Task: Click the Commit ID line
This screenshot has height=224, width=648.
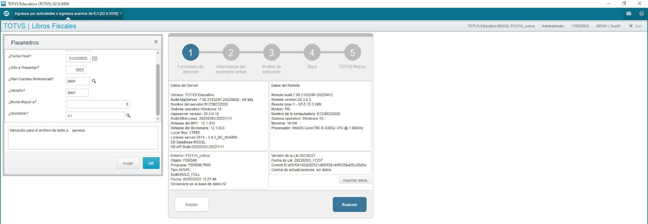Action: coord(319,165)
